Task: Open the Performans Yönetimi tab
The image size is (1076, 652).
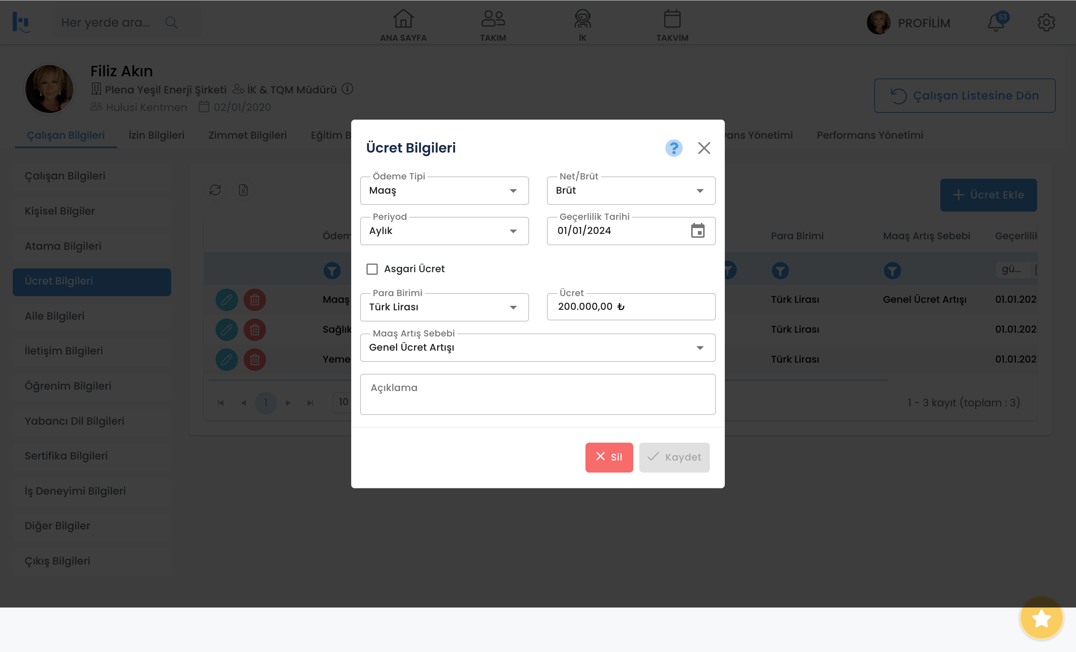Action: [x=869, y=135]
